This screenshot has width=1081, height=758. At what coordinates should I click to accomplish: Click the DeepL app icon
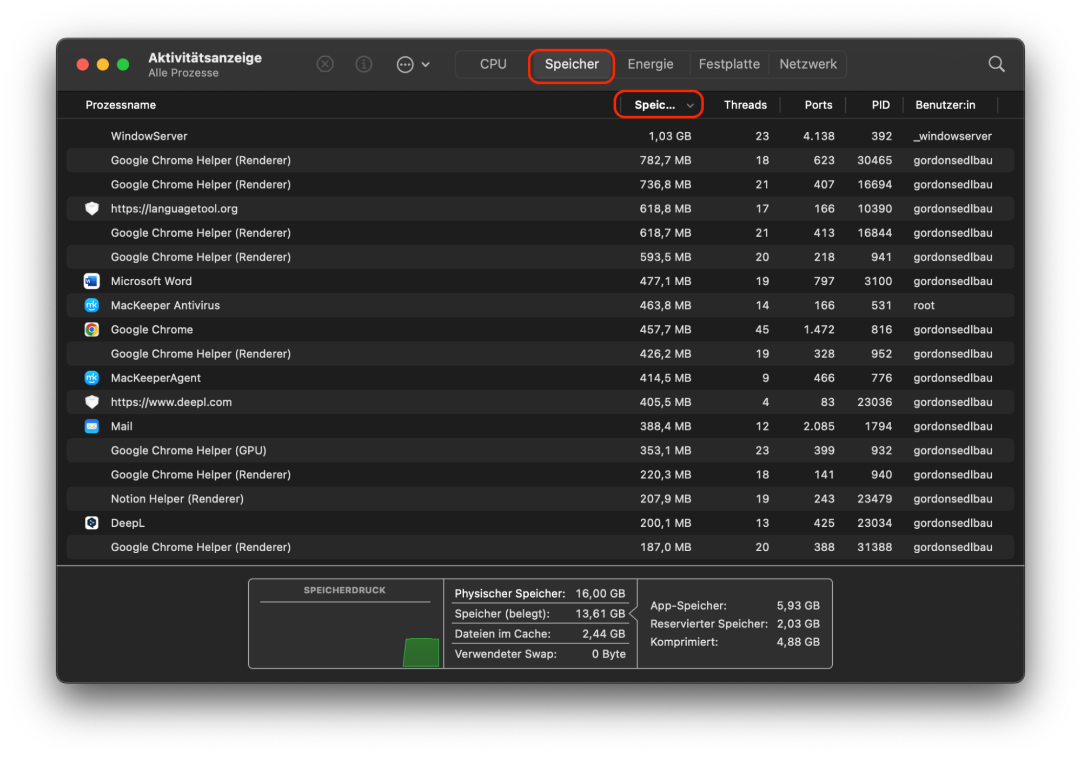tap(92, 522)
